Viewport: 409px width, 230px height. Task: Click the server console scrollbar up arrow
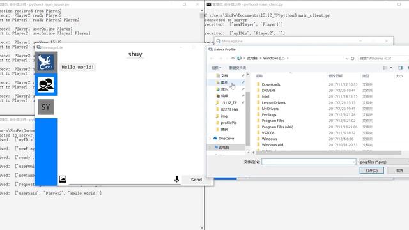click(x=202, y=11)
